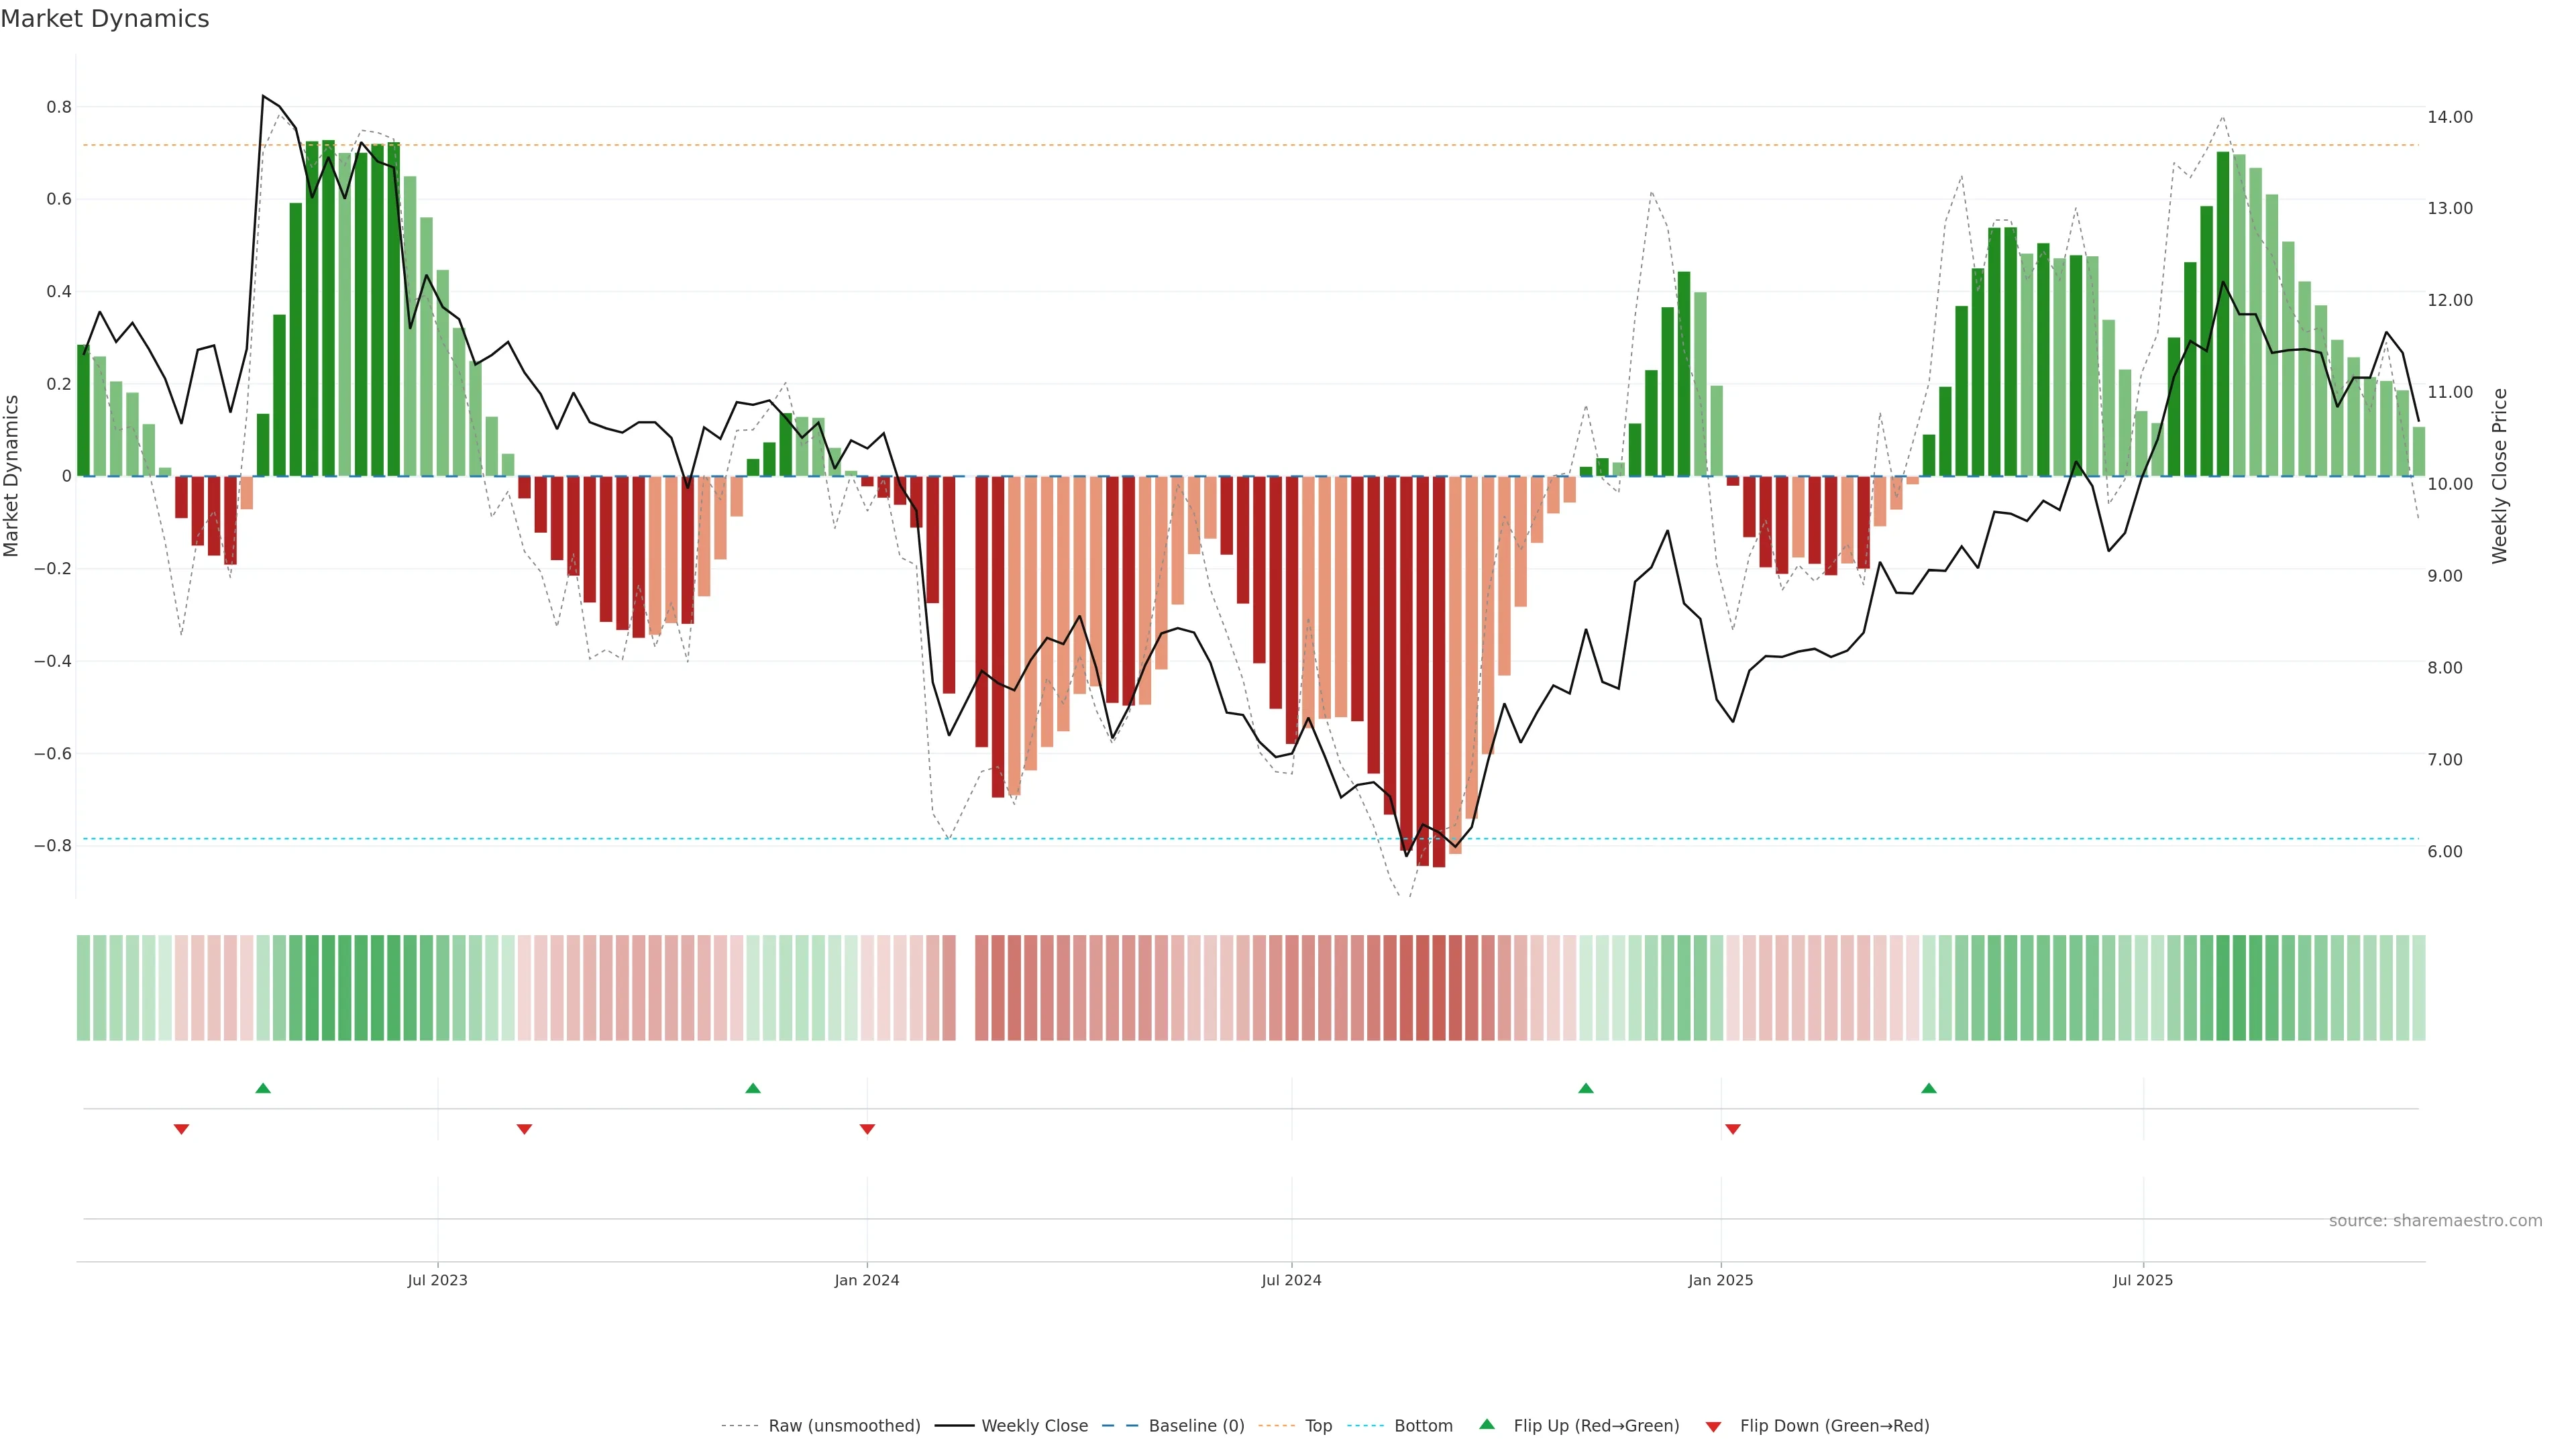This screenshot has width=2576, height=1449.
Task: Click the red flip-down marker just after Jan 2025
Action: click(1733, 1129)
